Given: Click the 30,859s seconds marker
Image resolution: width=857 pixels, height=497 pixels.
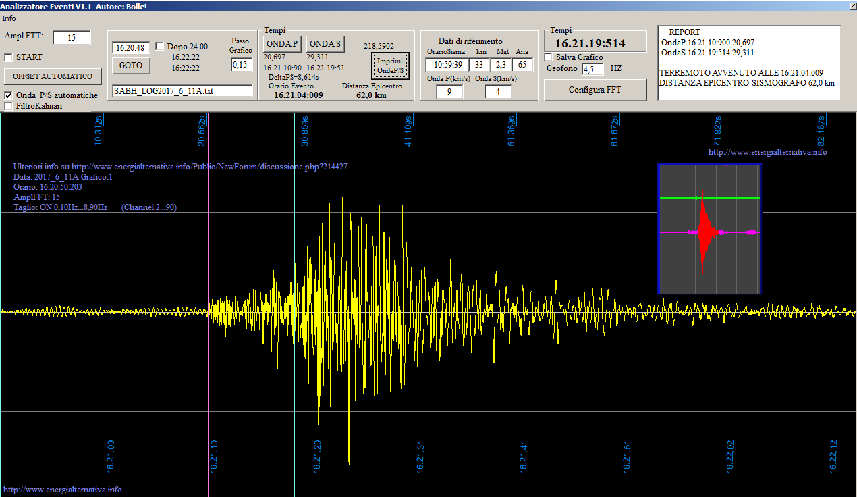Looking at the screenshot, I should pos(305,130).
